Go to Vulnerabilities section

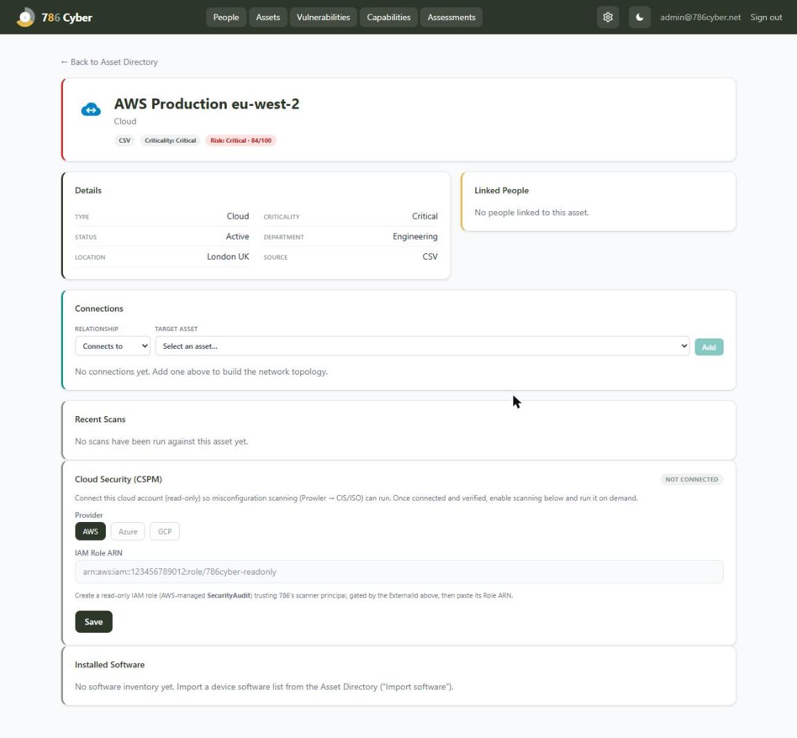coord(323,17)
